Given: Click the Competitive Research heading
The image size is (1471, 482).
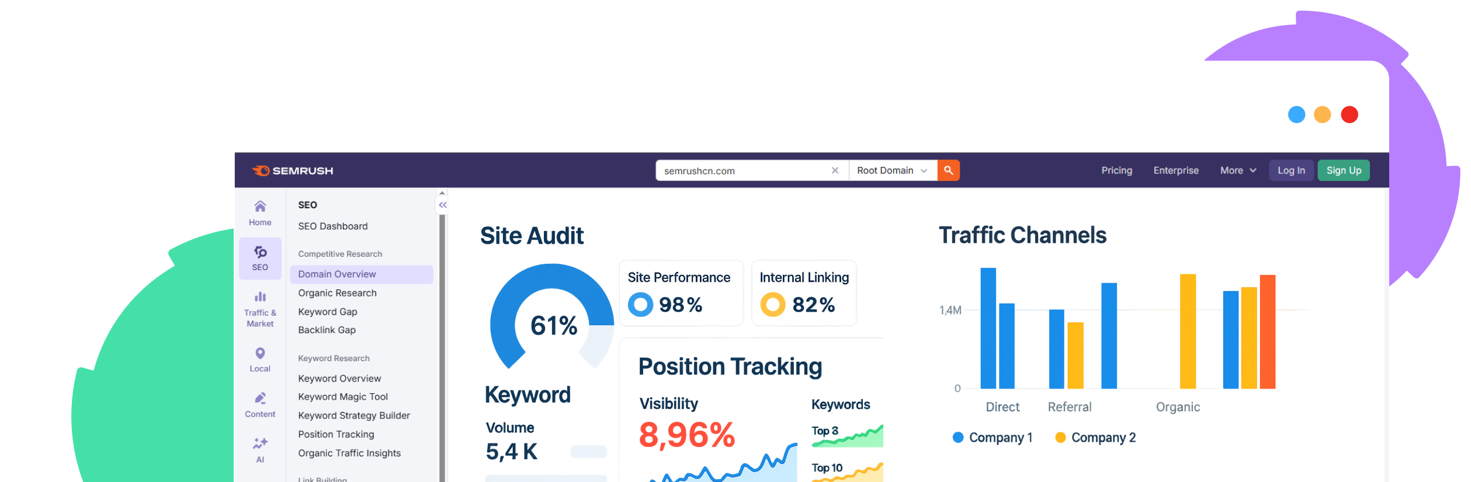Looking at the screenshot, I should (x=340, y=254).
